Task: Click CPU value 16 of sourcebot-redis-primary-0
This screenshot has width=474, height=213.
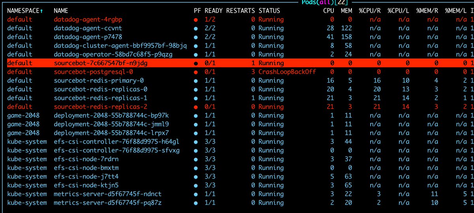Action: (331, 81)
